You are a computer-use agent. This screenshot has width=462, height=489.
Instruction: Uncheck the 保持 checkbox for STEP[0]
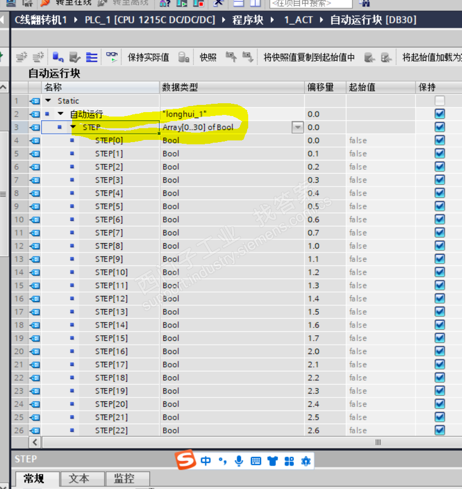(440, 140)
